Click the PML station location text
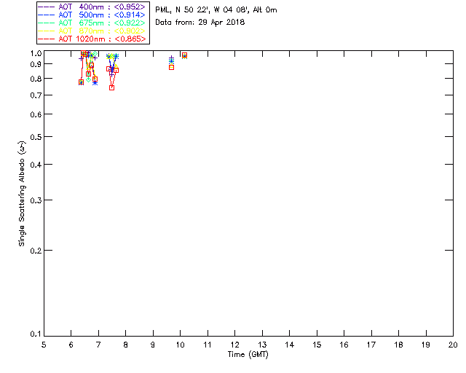466x373 pixels. [x=216, y=10]
